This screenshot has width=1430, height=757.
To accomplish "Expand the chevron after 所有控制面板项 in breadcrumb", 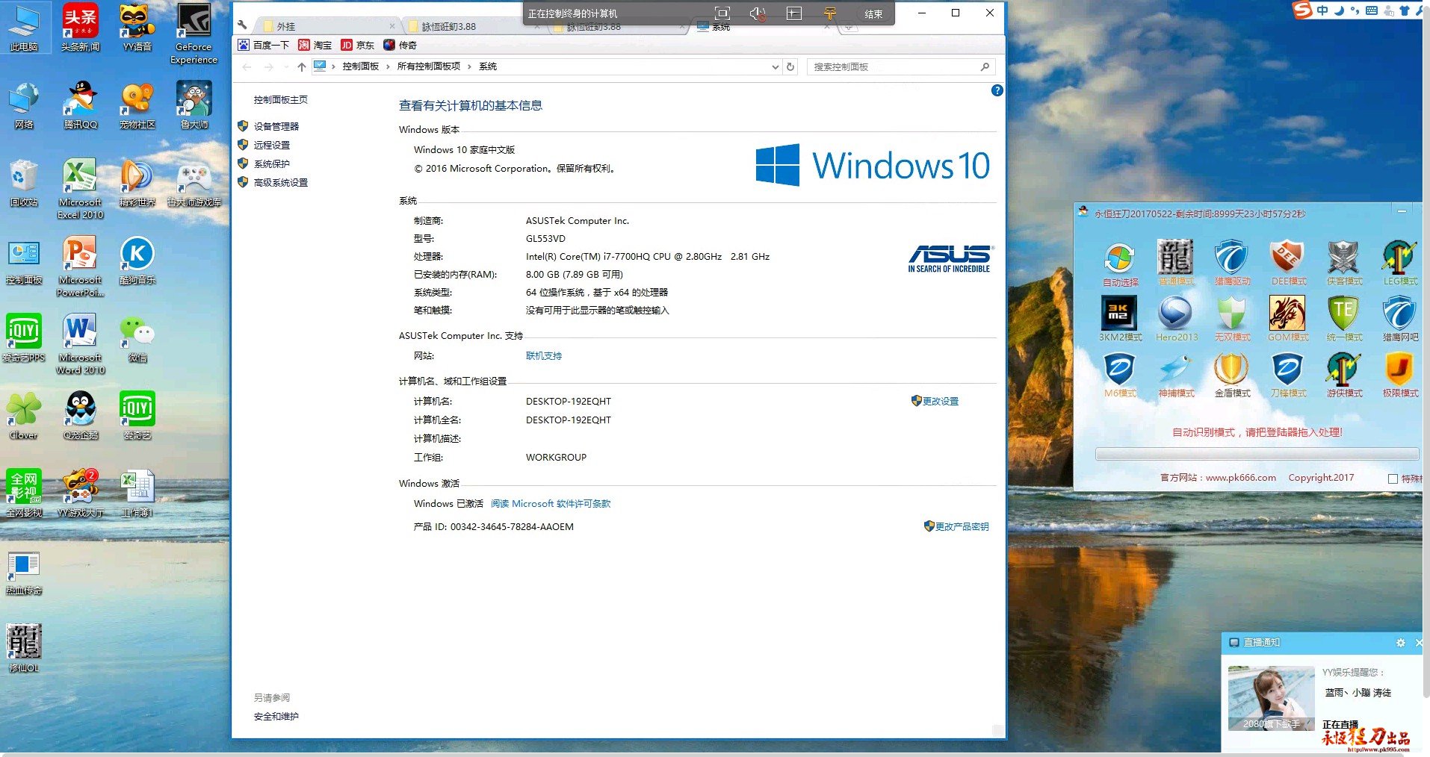I will 469,66.
